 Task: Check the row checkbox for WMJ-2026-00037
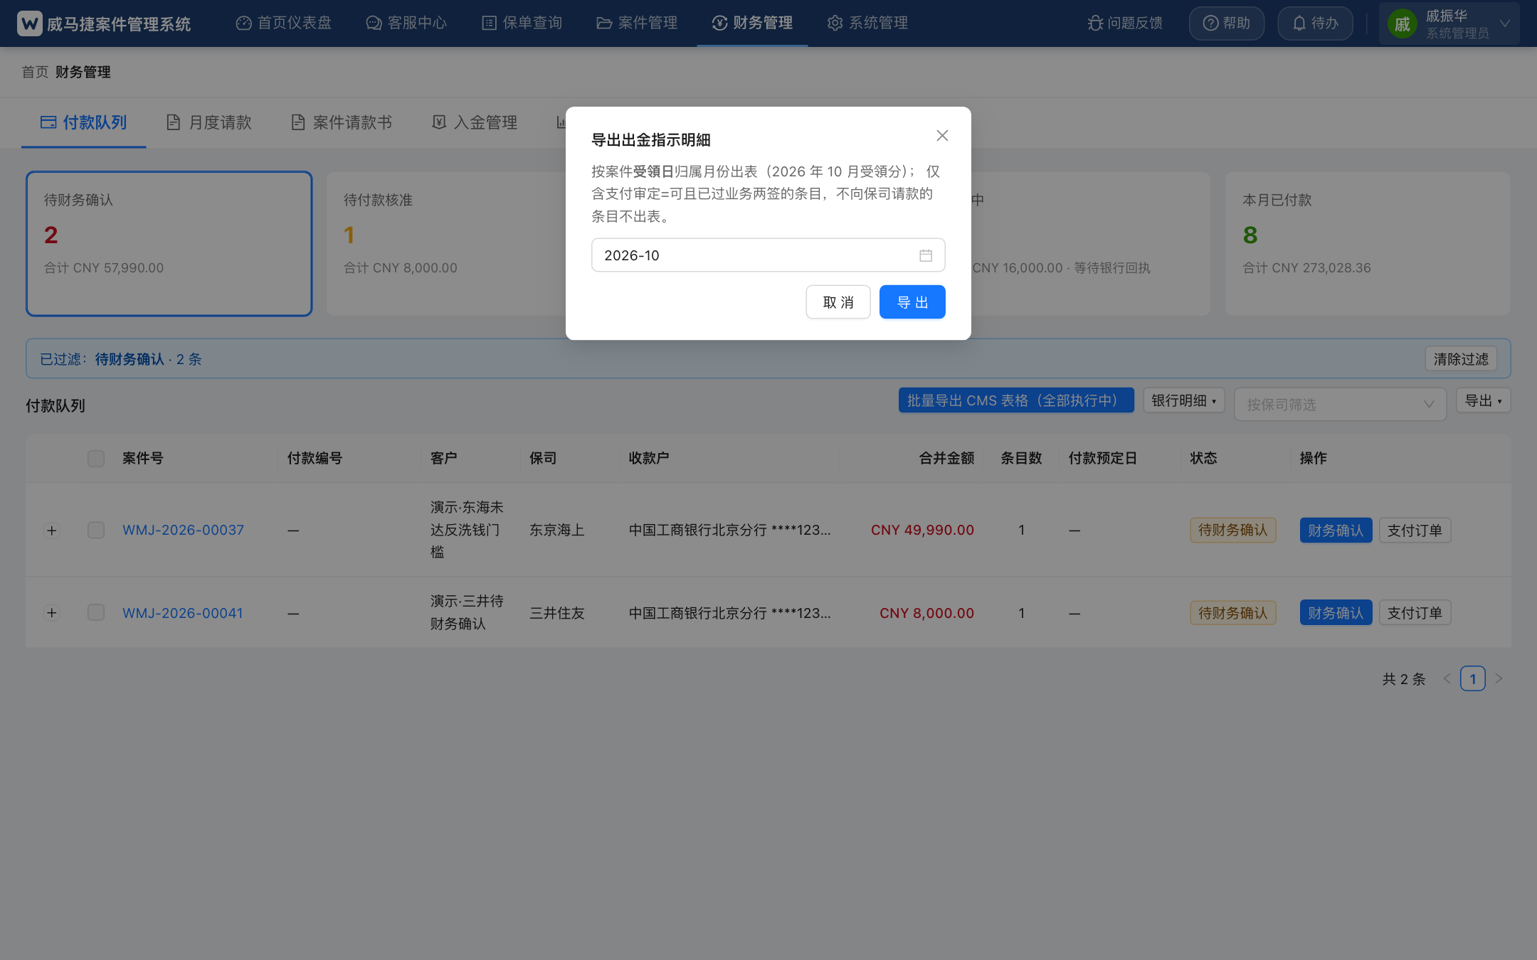(96, 530)
